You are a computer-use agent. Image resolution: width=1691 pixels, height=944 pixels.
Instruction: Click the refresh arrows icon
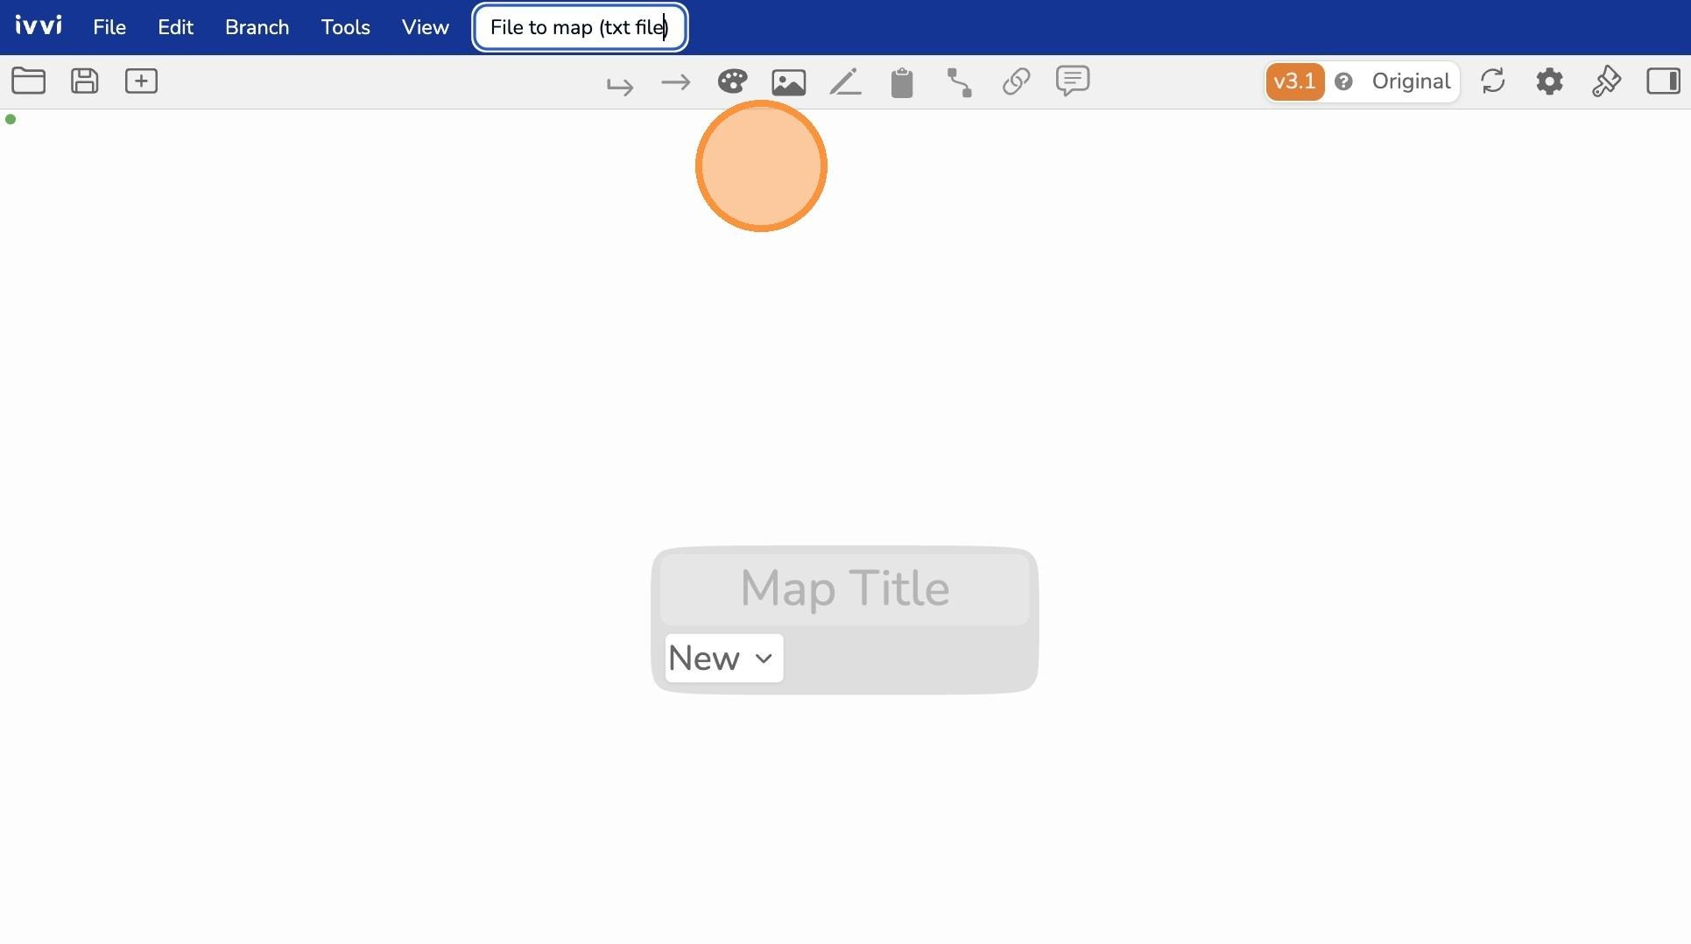pyautogui.click(x=1493, y=81)
